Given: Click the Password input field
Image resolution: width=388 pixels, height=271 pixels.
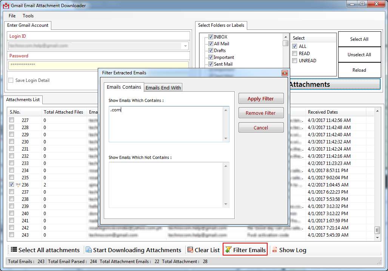Looking at the screenshot, I should pyautogui.click(x=99, y=65).
